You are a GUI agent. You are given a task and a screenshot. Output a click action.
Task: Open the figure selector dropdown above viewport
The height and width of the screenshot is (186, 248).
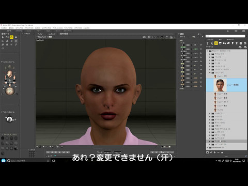click(x=41, y=37)
